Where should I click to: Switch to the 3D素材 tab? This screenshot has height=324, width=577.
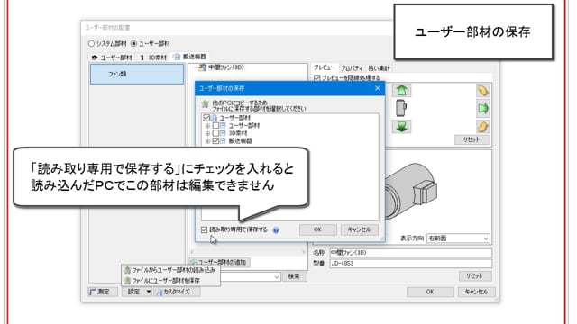[x=153, y=58]
